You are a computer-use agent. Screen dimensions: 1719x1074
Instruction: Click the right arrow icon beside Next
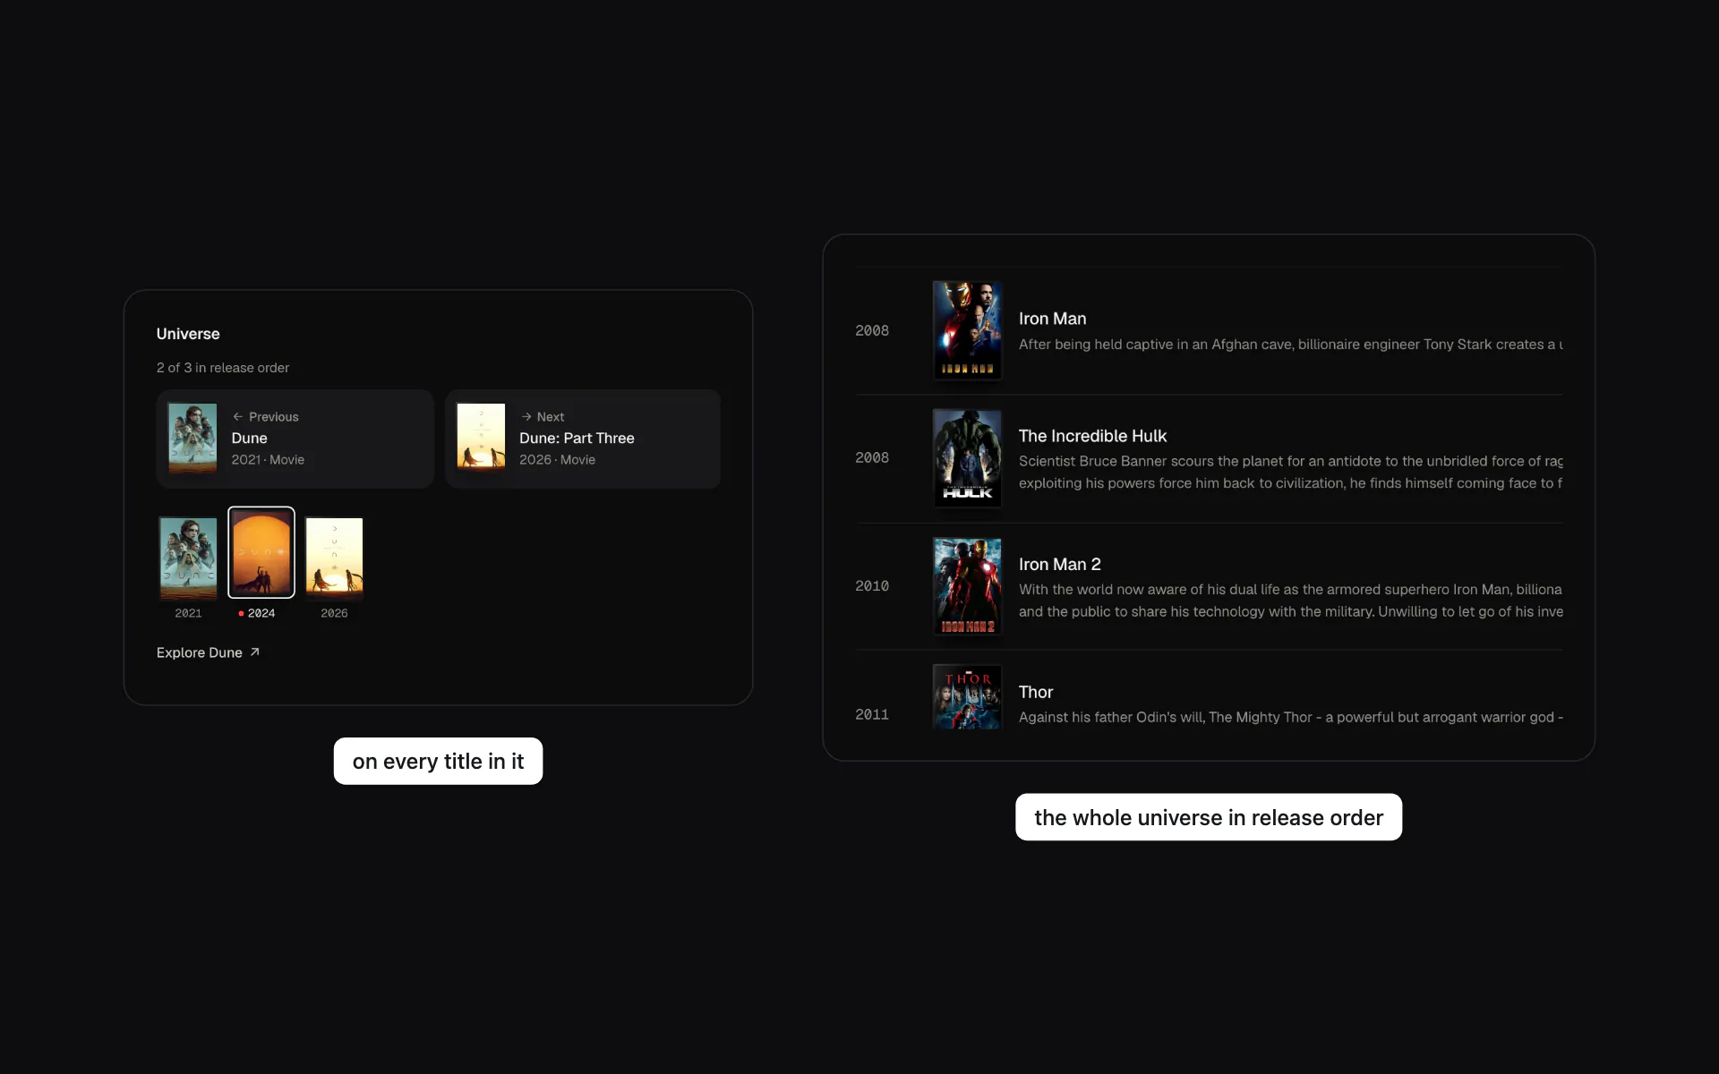[x=526, y=417]
